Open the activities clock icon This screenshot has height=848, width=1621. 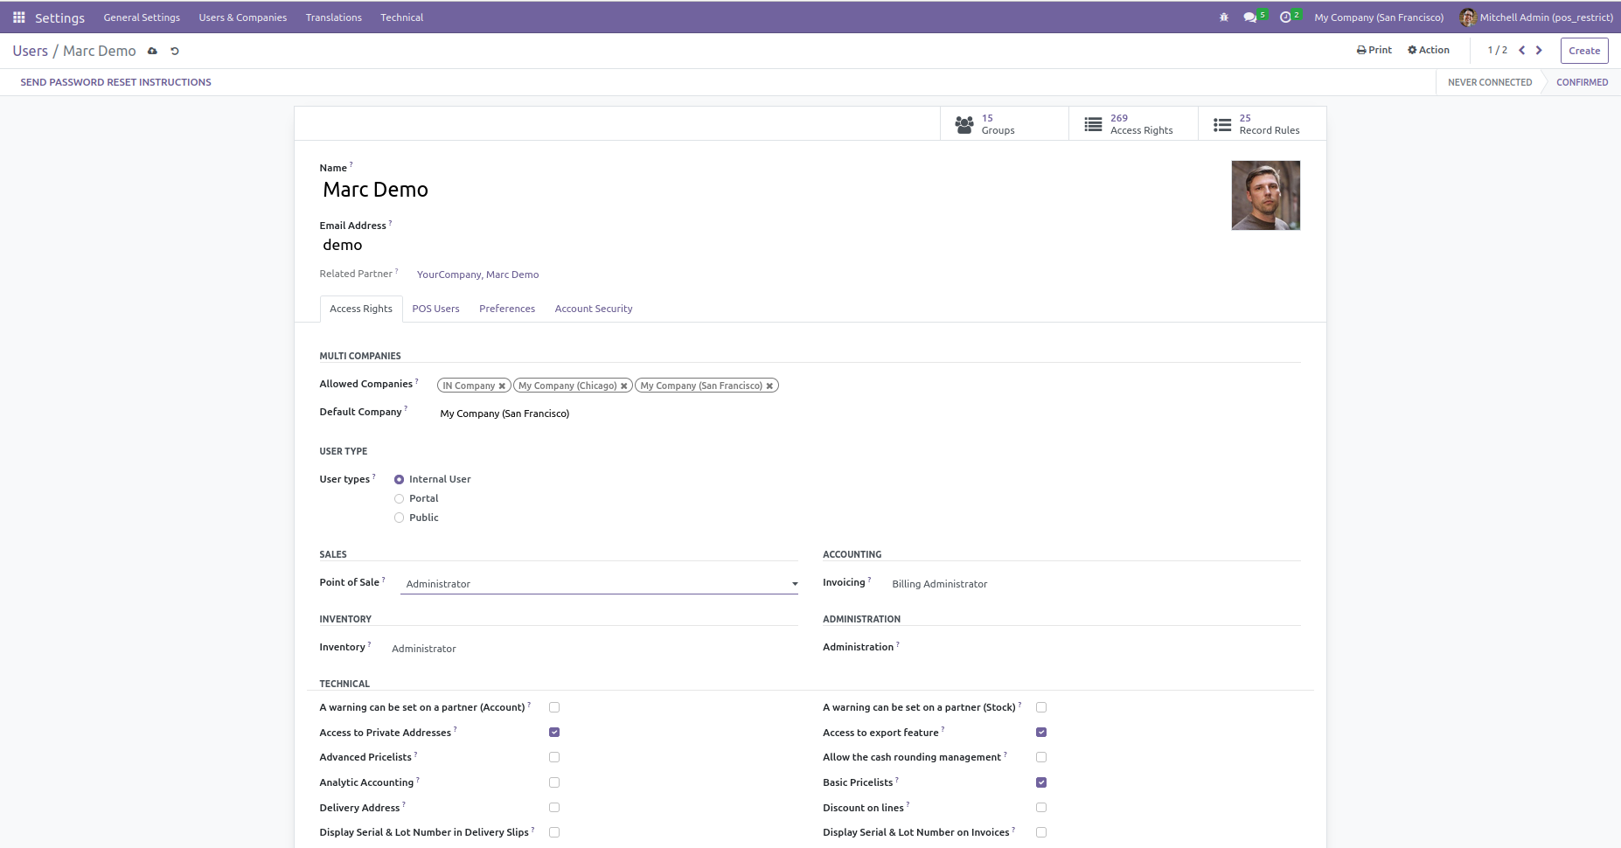click(x=1285, y=17)
